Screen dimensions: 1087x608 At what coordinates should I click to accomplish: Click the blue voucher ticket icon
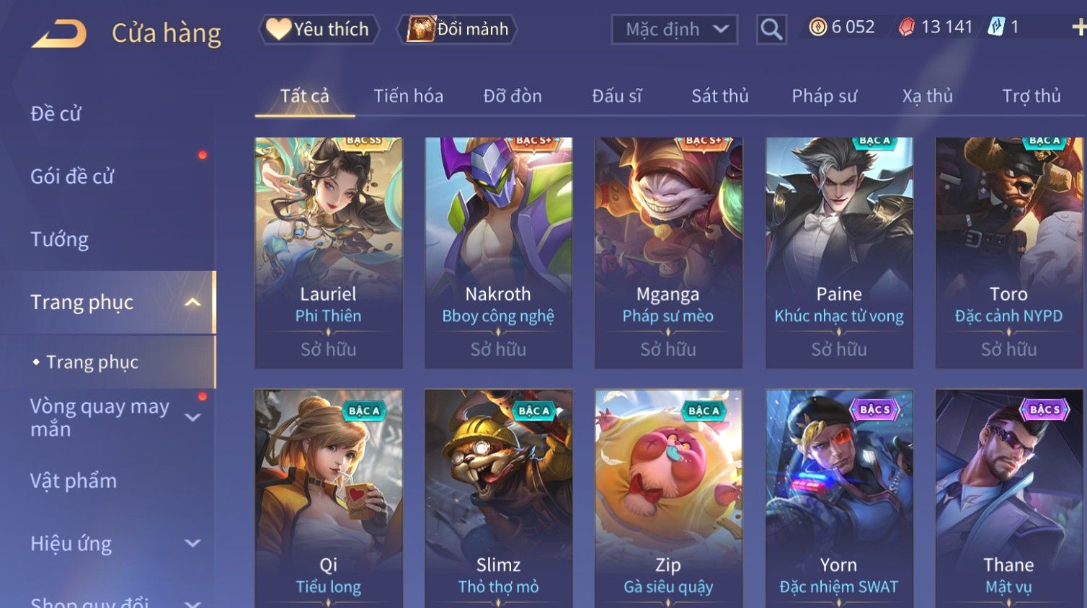click(996, 27)
